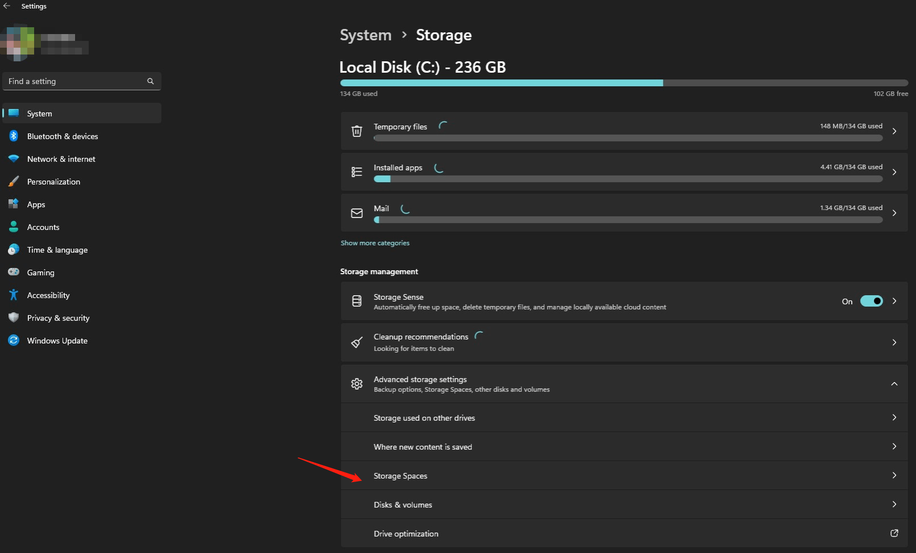Click the Local Disk C: usage bar

point(624,83)
